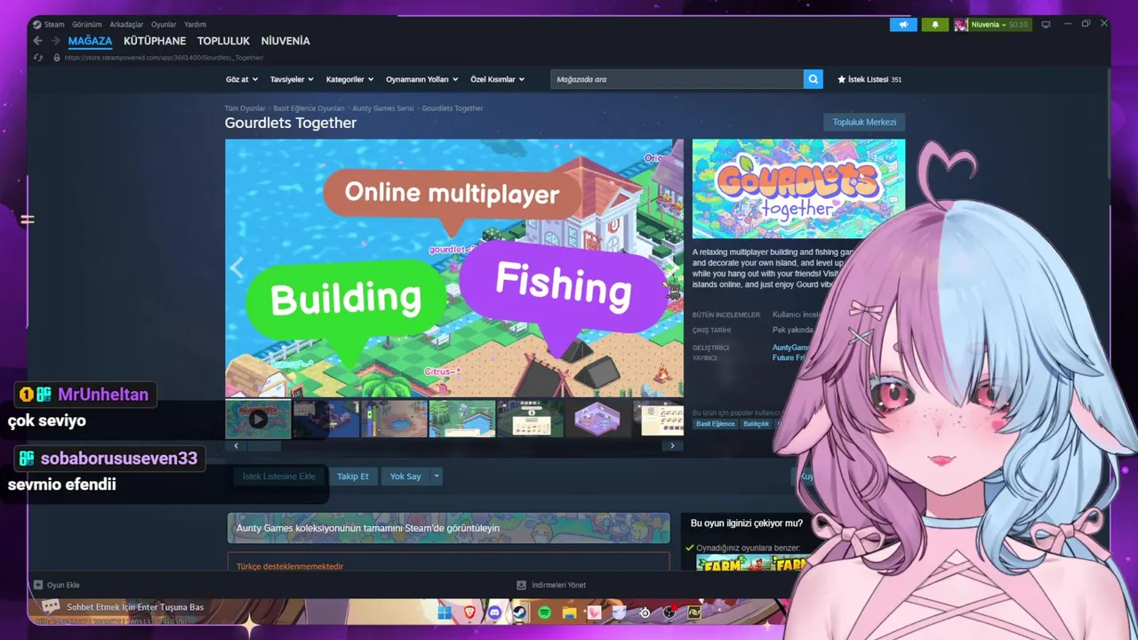Viewport: 1138px width, 640px height.
Task: Switch to the NIUVENIA tab
Action: point(285,41)
